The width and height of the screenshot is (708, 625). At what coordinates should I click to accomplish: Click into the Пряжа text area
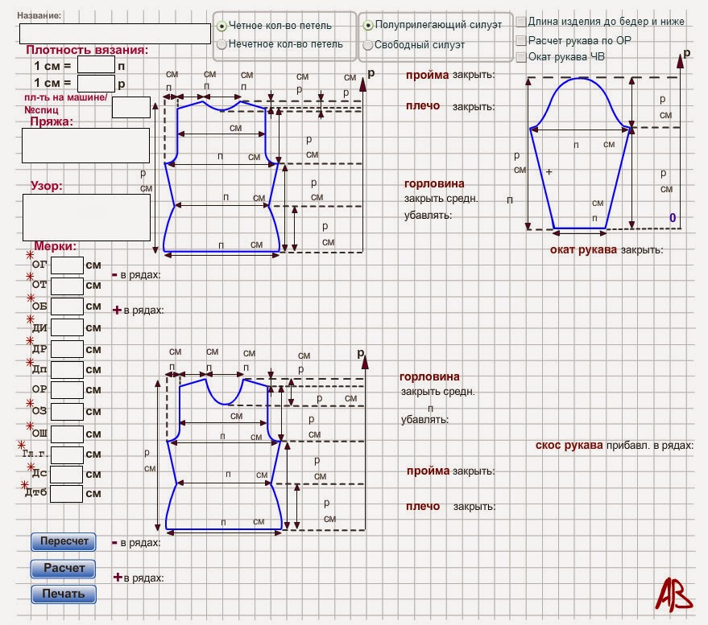[86, 146]
